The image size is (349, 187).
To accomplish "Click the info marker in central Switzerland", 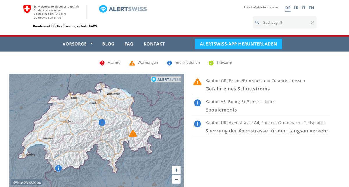I will (102, 122).
